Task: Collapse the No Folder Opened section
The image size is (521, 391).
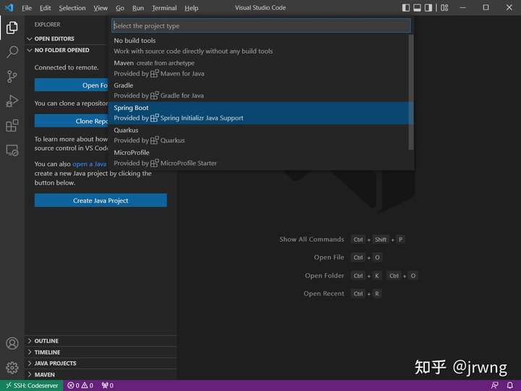Action: point(67,50)
